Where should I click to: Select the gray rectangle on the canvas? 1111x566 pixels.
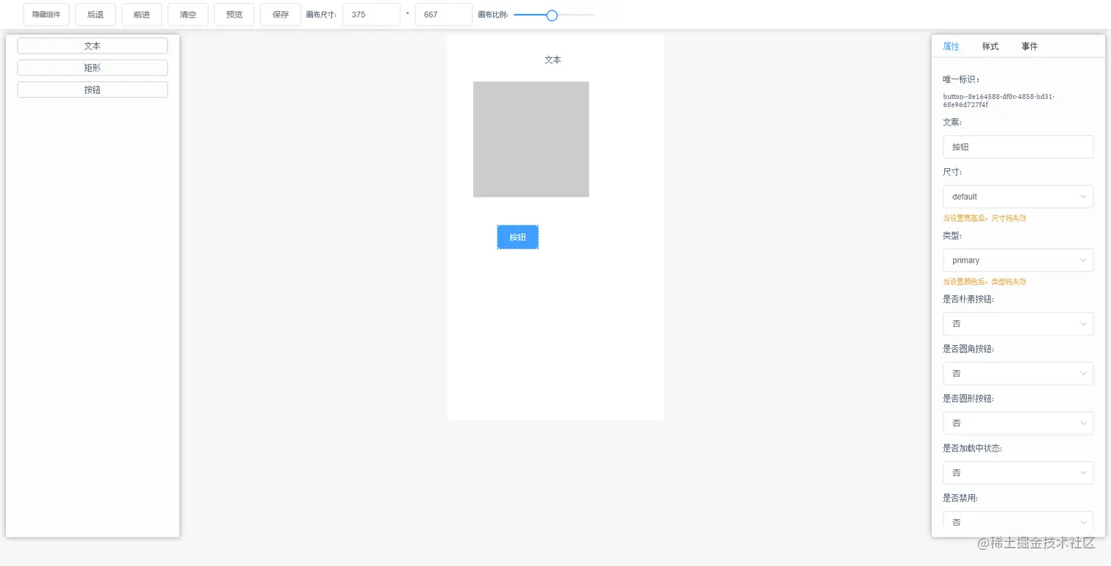(x=531, y=139)
